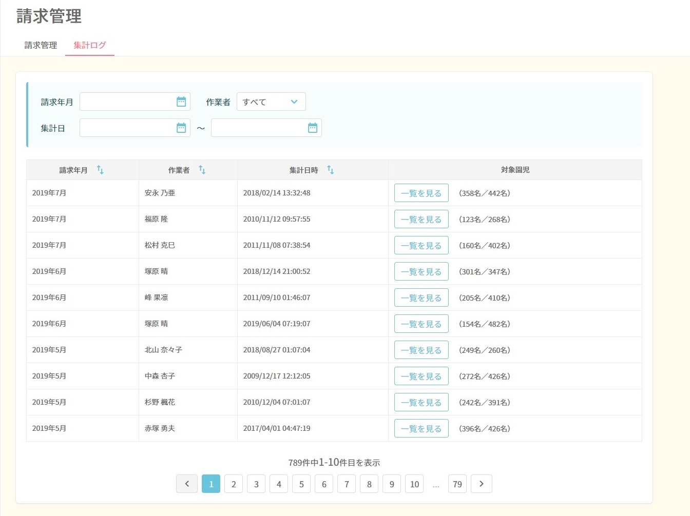Go to page 5

[x=301, y=484]
